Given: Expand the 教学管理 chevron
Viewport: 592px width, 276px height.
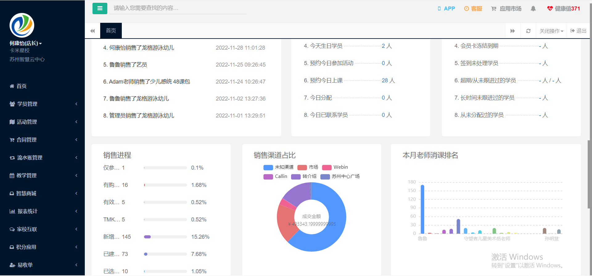Looking at the screenshot, I should pyautogui.click(x=76, y=175).
